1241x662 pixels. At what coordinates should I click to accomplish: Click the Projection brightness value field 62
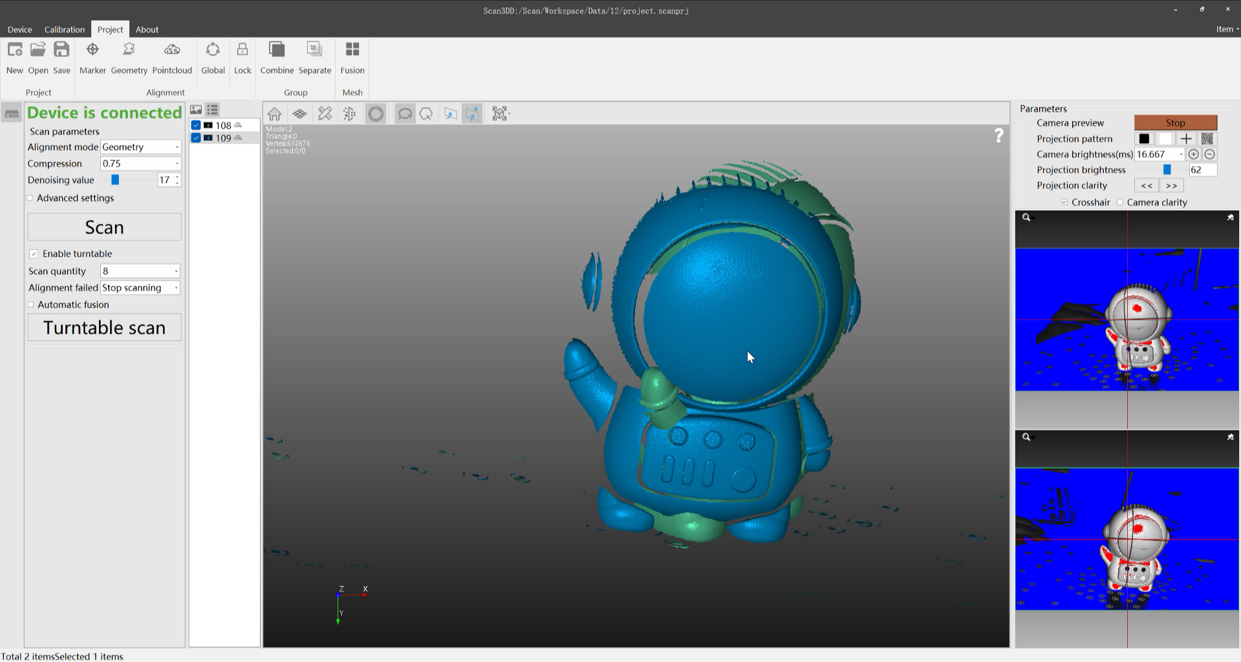tap(1203, 170)
